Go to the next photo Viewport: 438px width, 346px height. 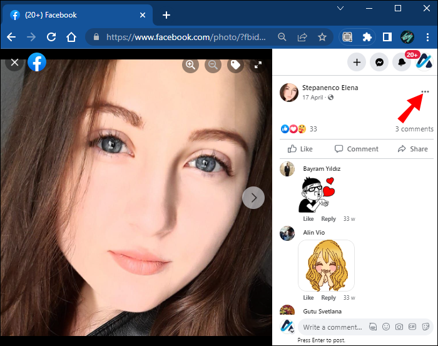[253, 198]
